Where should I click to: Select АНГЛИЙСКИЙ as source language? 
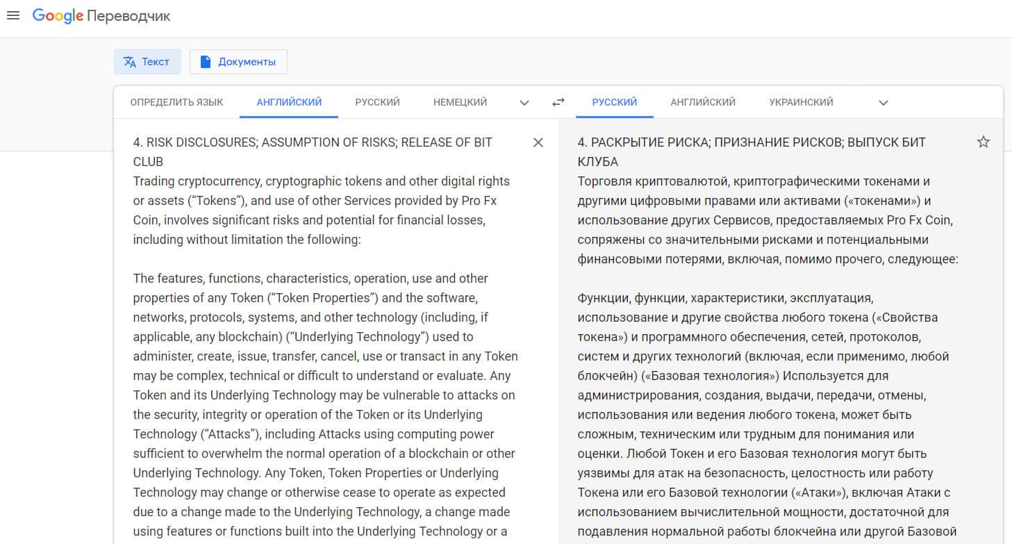click(x=289, y=102)
